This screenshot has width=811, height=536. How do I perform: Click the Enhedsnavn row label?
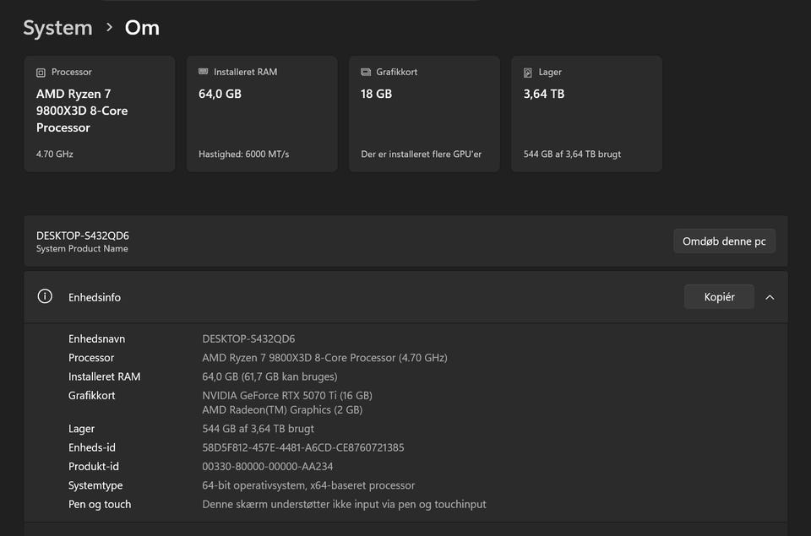(96, 338)
